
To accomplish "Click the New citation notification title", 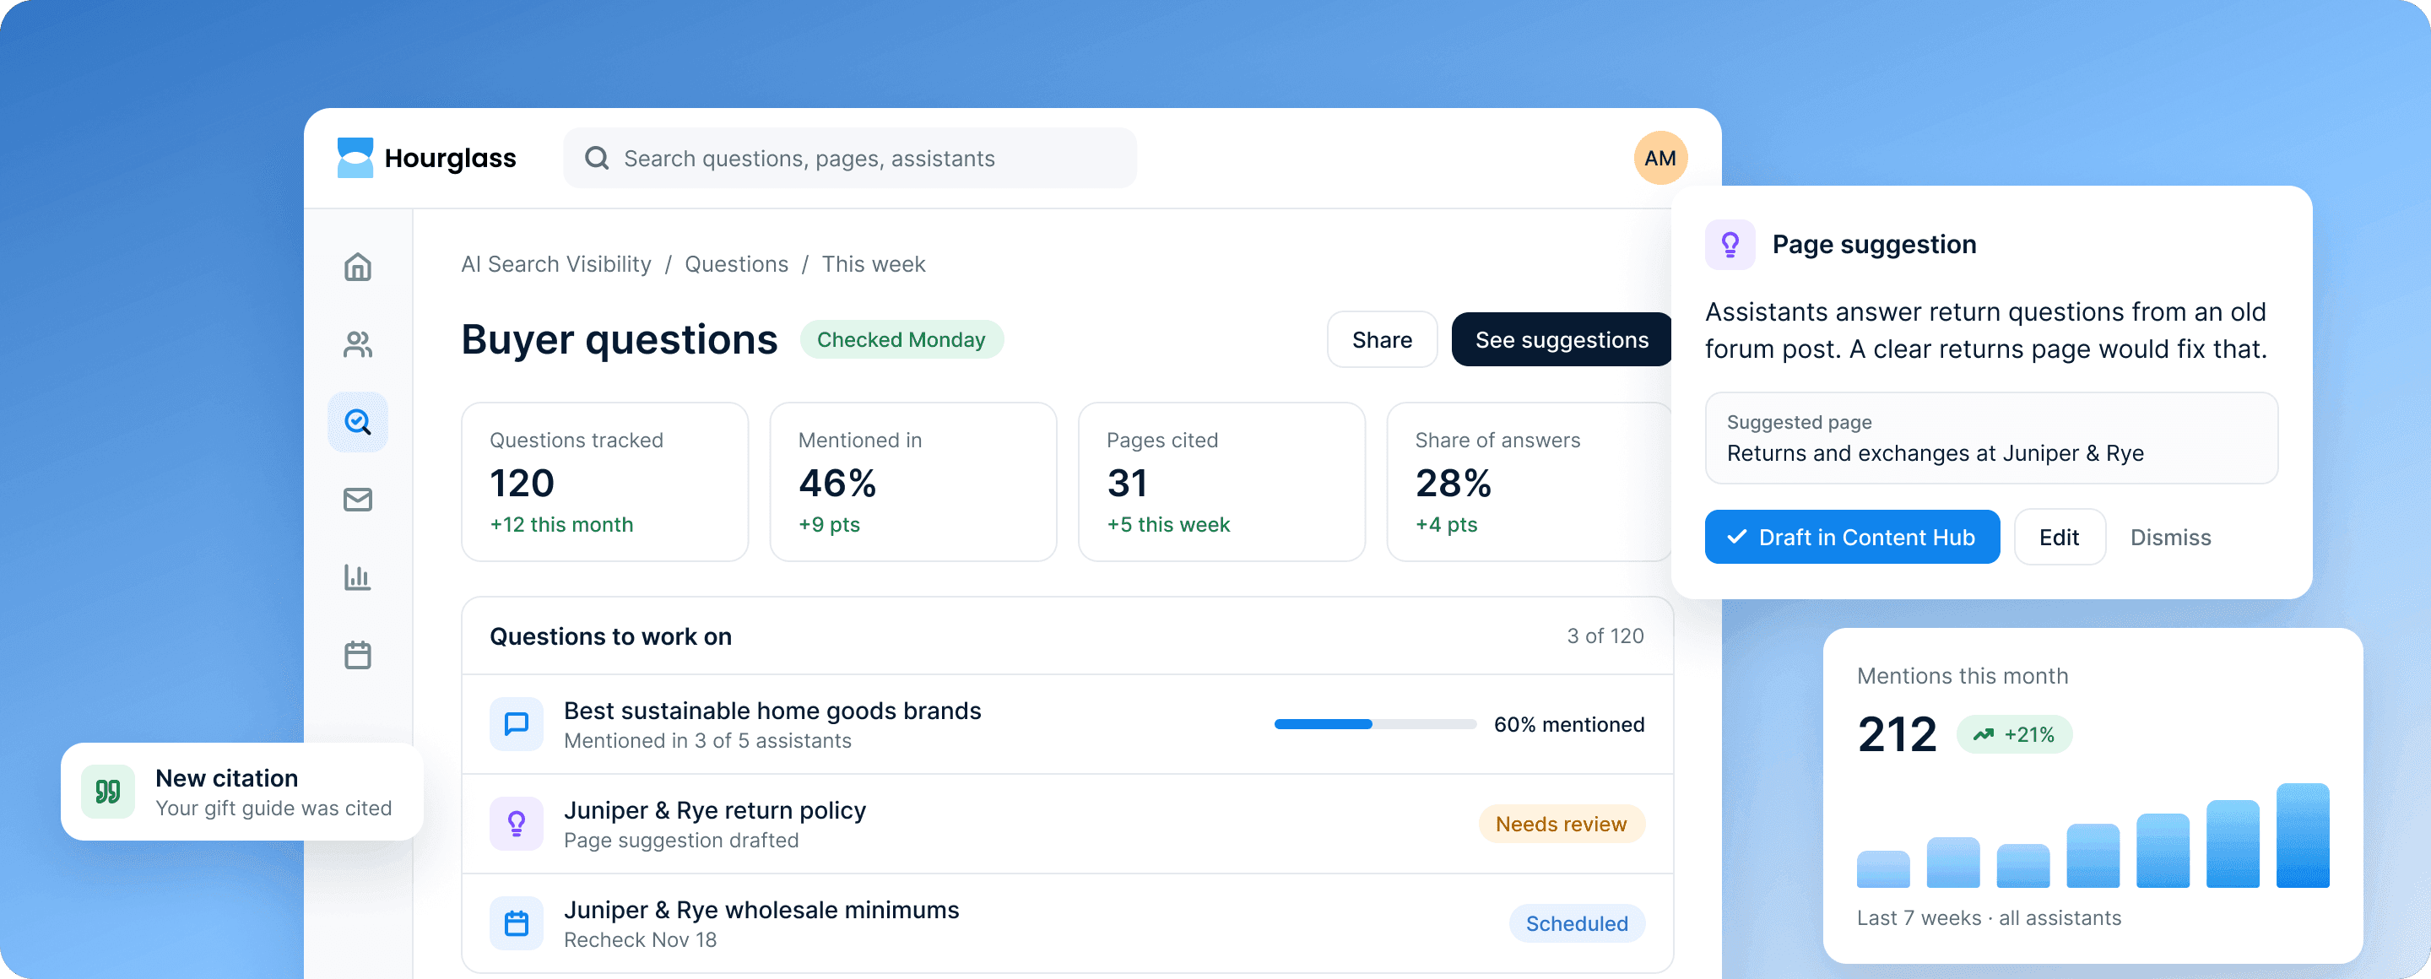I will 226,778.
